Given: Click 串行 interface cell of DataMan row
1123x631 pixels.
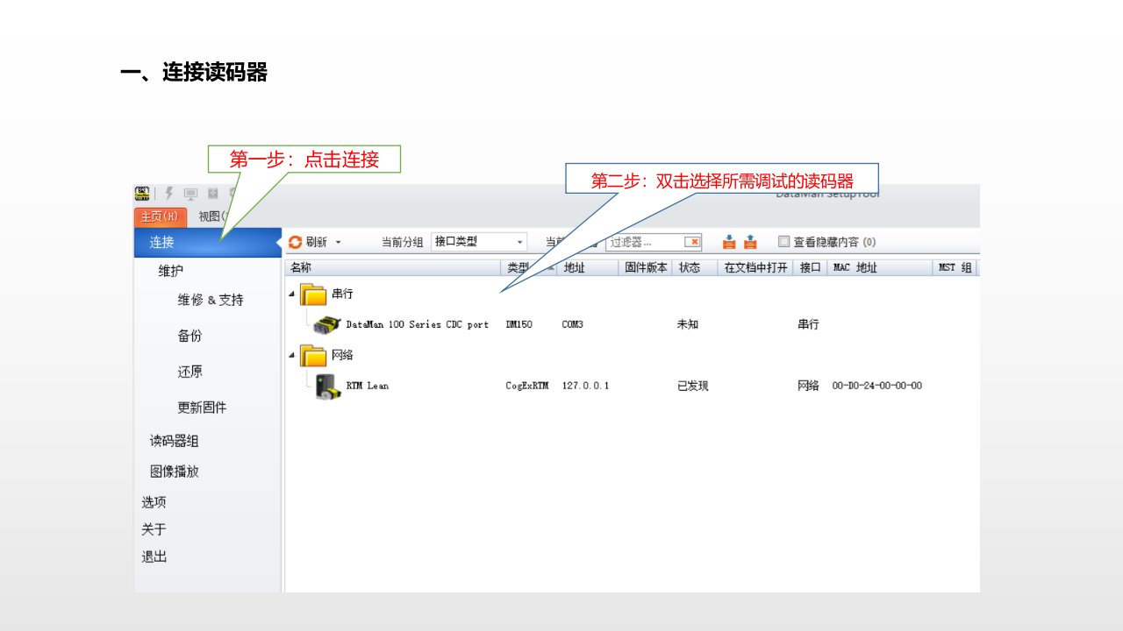Looking at the screenshot, I should (808, 324).
